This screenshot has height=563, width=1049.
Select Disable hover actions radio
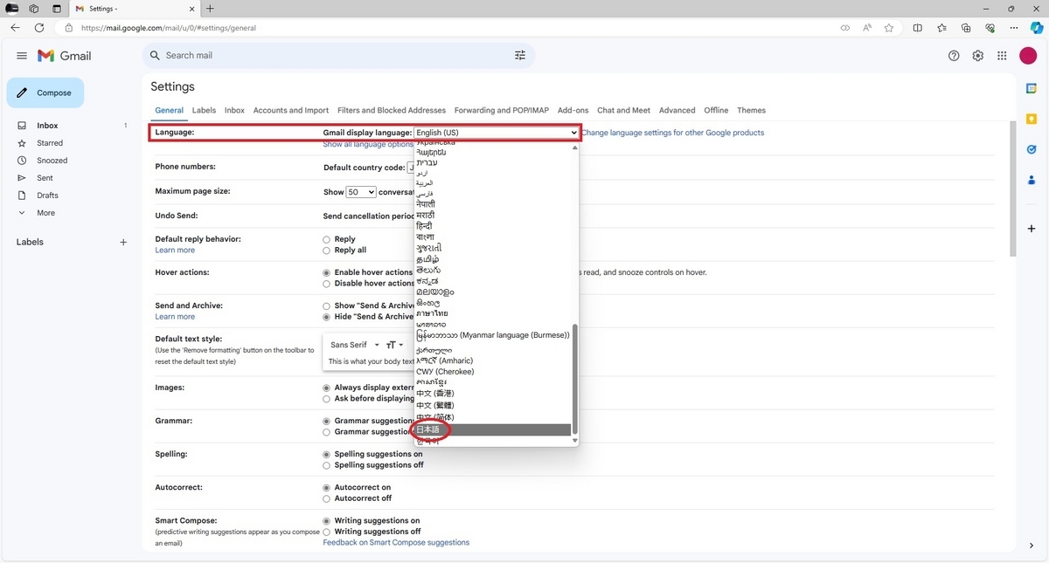(x=327, y=284)
